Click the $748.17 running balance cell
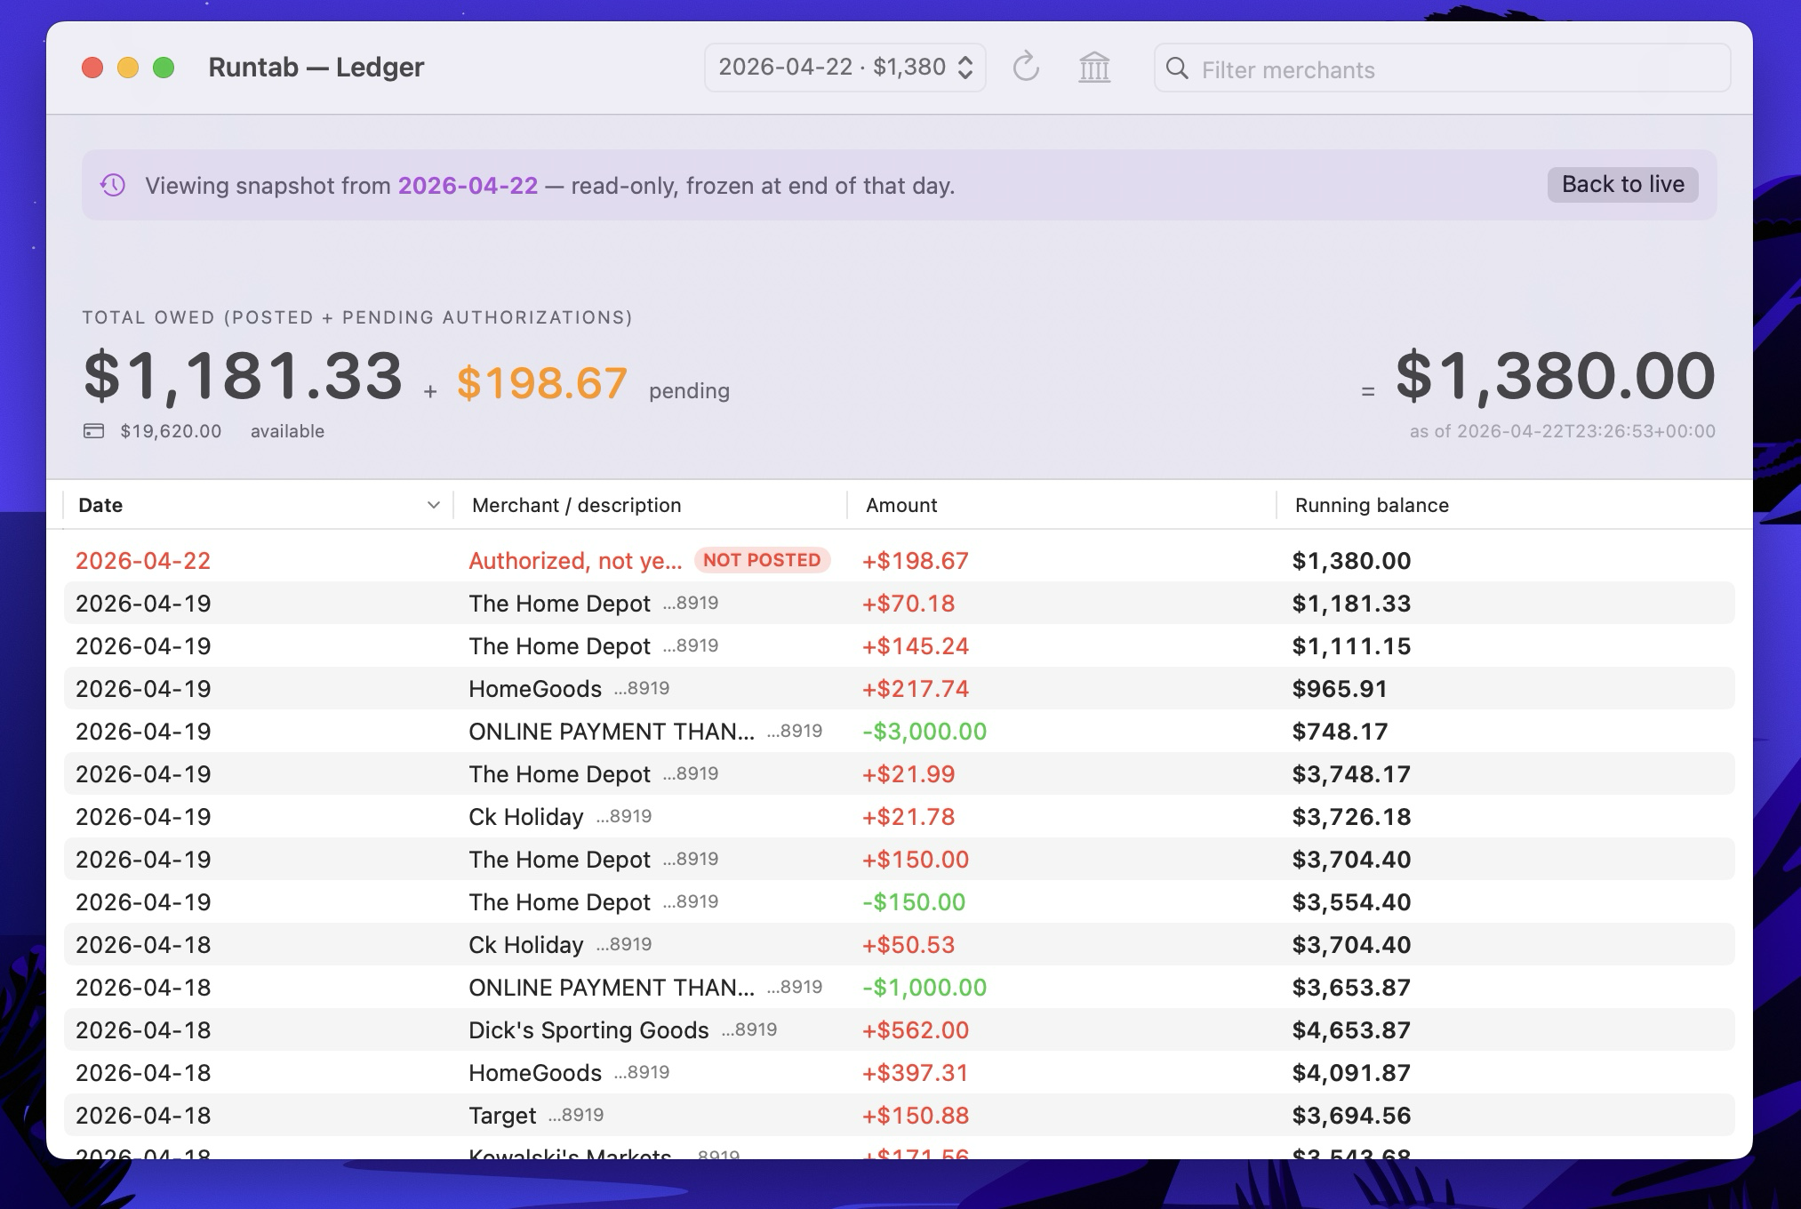Screen dimensions: 1801x1209 coord(1340,732)
